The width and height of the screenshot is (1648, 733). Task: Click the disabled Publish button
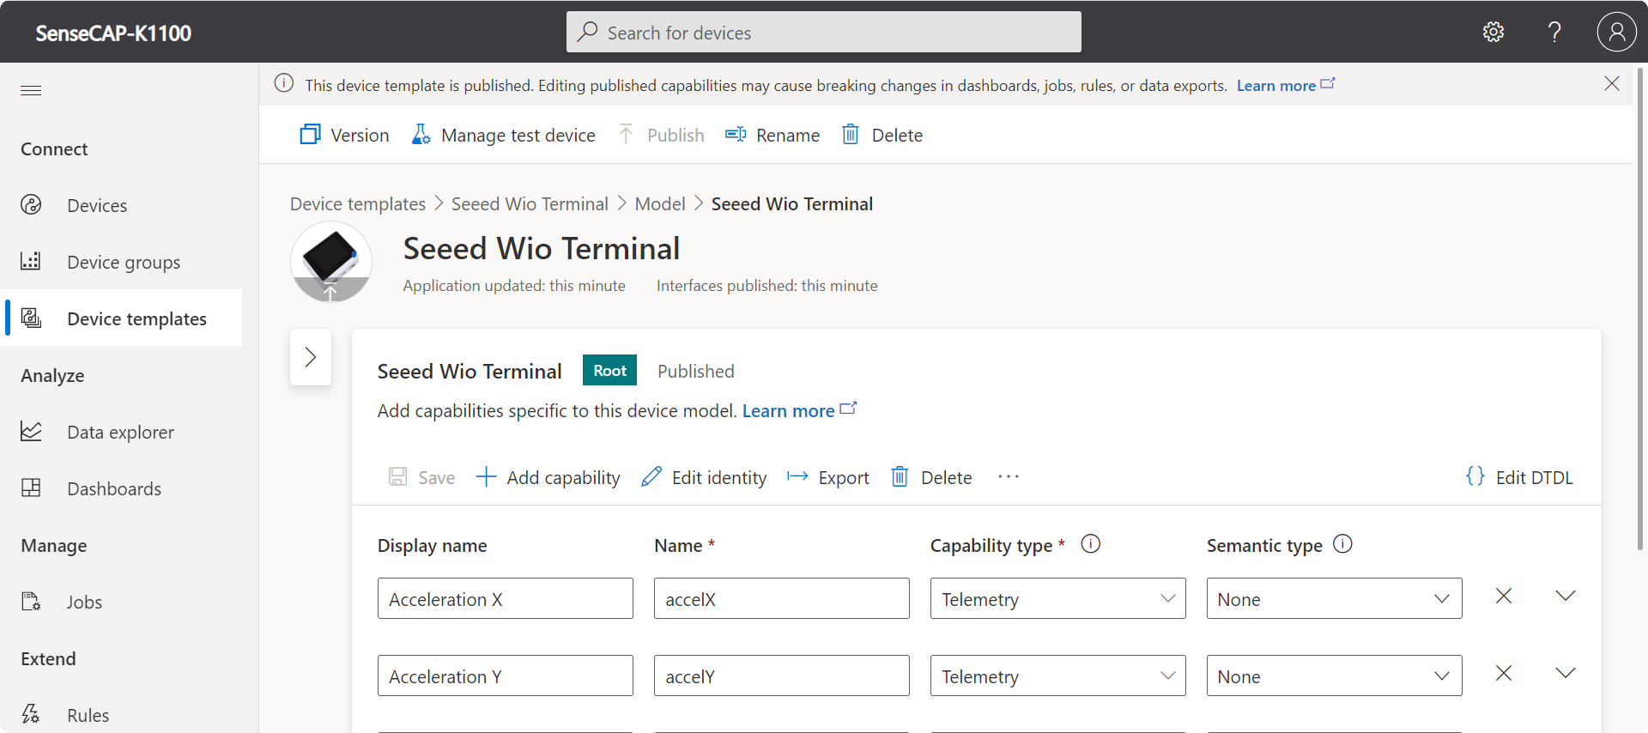661,135
